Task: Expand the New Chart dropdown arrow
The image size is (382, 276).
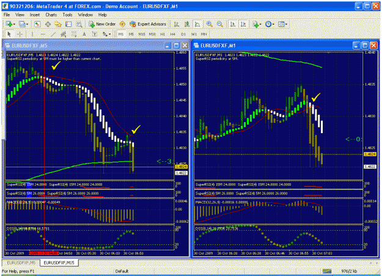Action: click(x=14, y=24)
